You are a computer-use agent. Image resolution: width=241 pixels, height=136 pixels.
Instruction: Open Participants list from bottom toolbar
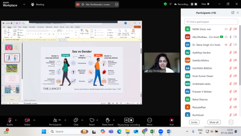pyautogui.click(x=55, y=120)
